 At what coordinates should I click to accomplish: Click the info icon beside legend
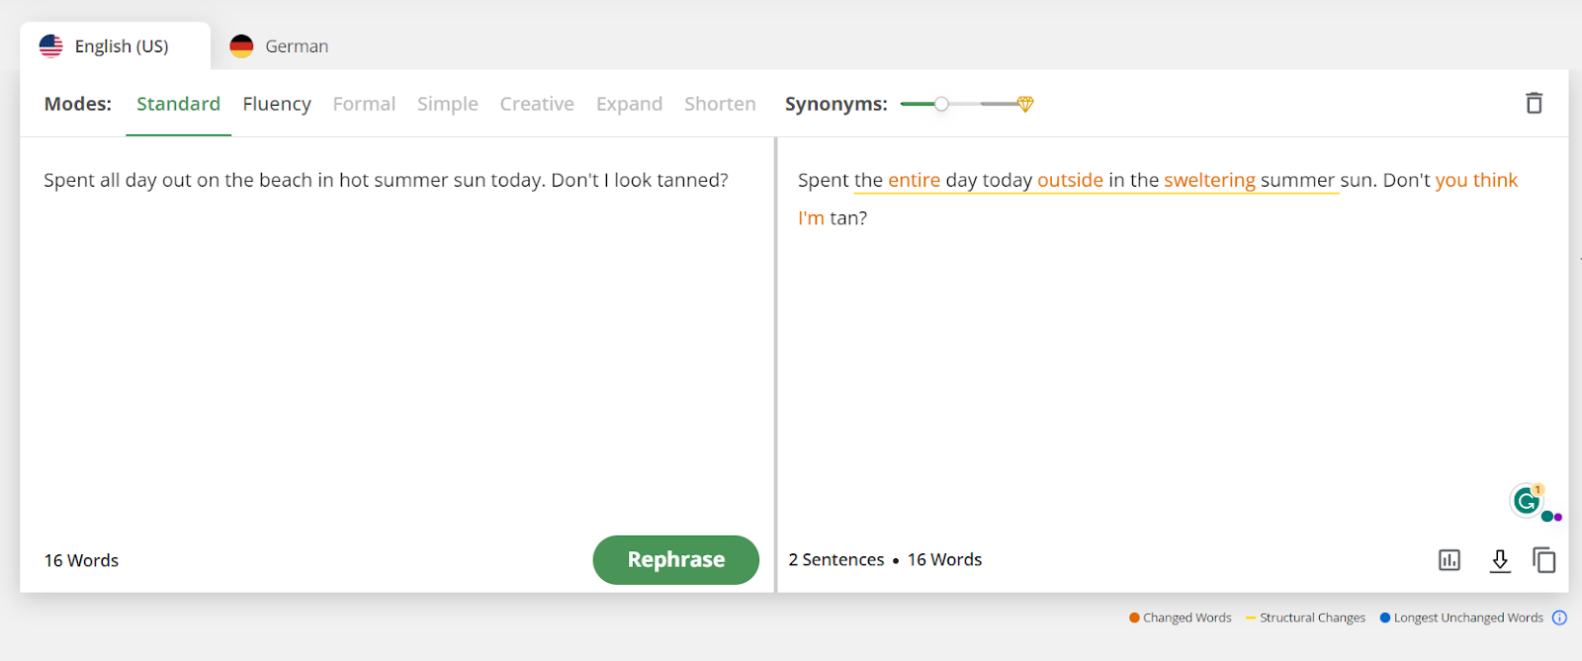[x=1559, y=618]
